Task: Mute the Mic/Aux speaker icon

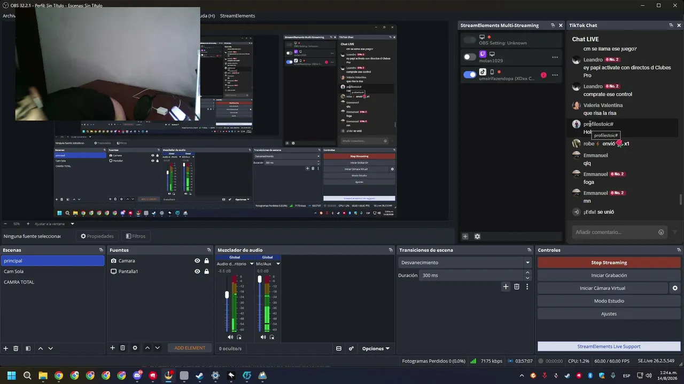Action: click(263, 337)
